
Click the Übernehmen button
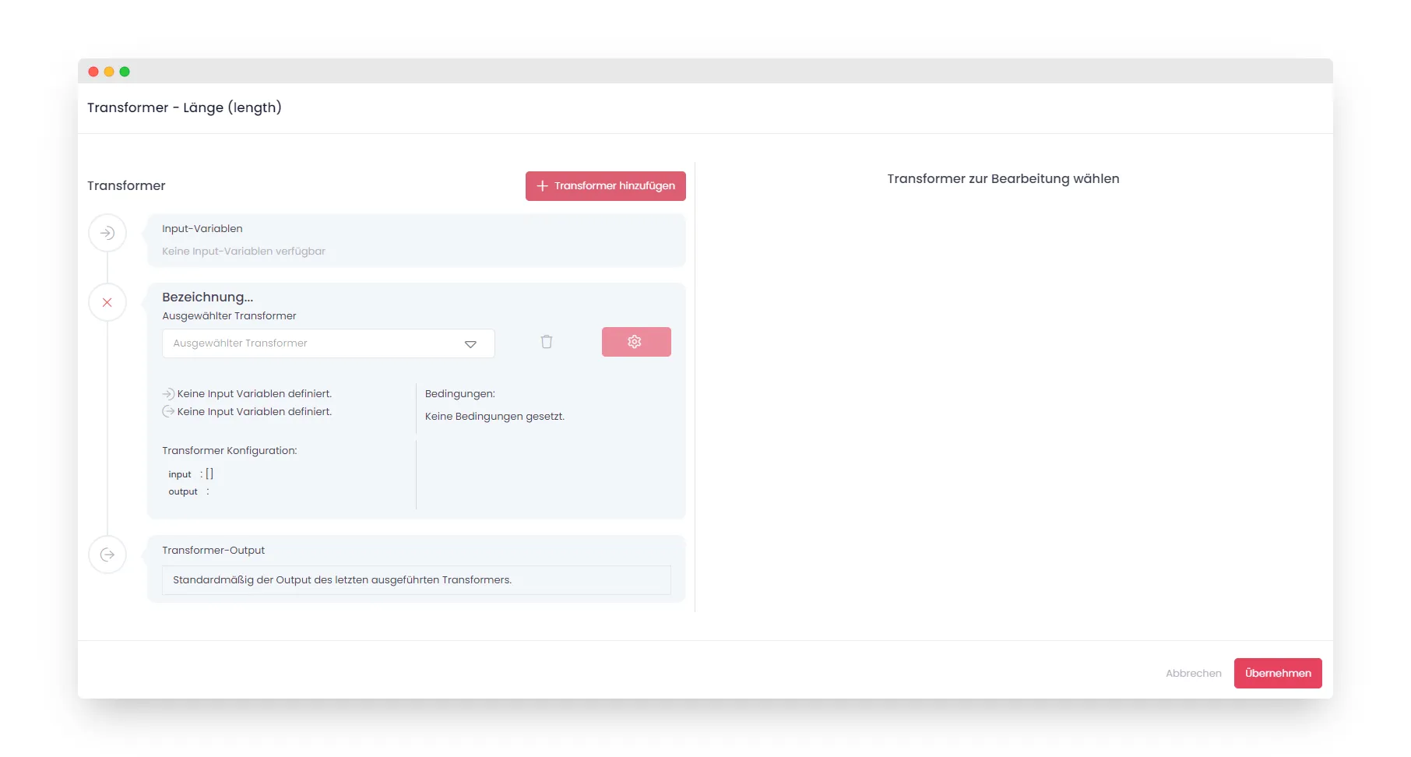1278,673
